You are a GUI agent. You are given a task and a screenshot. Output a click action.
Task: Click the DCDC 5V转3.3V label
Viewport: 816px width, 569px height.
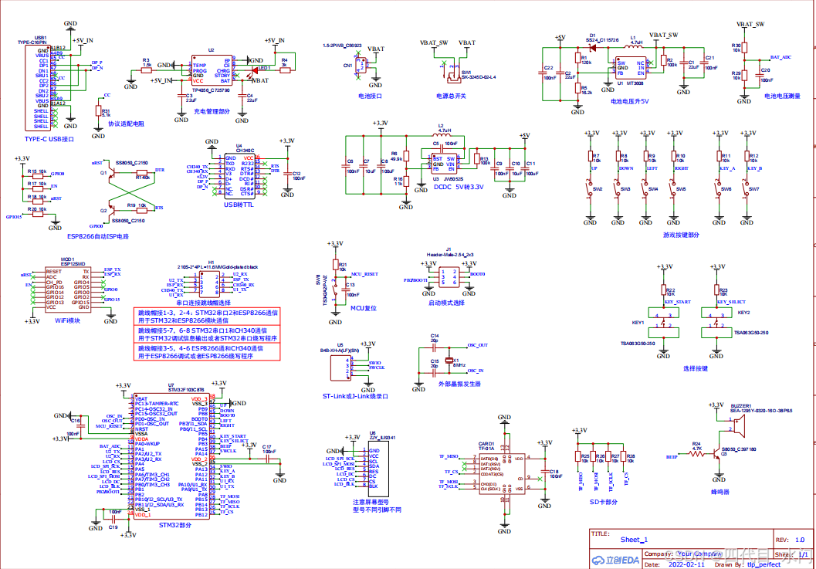click(459, 187)
